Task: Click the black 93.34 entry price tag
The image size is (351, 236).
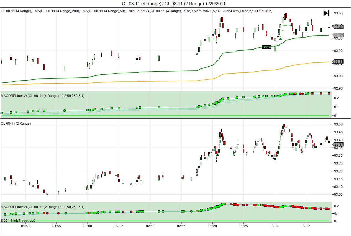Action: tap(267, 47)
